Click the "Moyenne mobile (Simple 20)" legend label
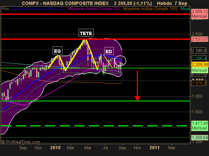This screenshot has height=156, width=209. click(38, 9)
